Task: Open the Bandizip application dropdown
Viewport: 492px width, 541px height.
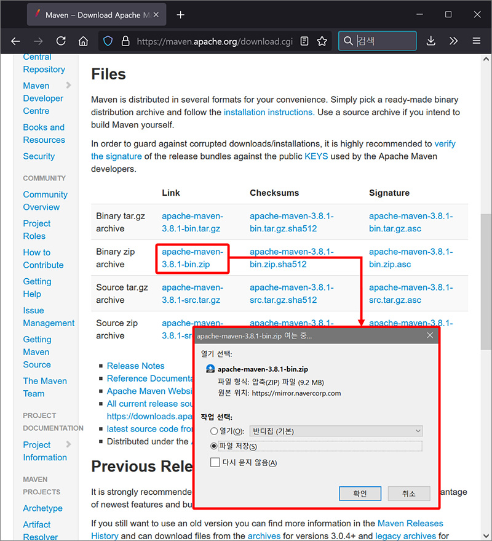Action: click(x=336, y=431)
